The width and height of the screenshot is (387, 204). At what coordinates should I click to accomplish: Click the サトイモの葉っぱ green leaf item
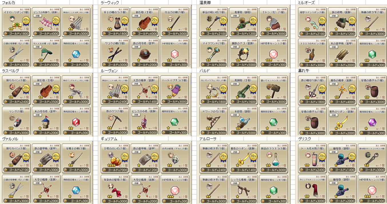46,53
